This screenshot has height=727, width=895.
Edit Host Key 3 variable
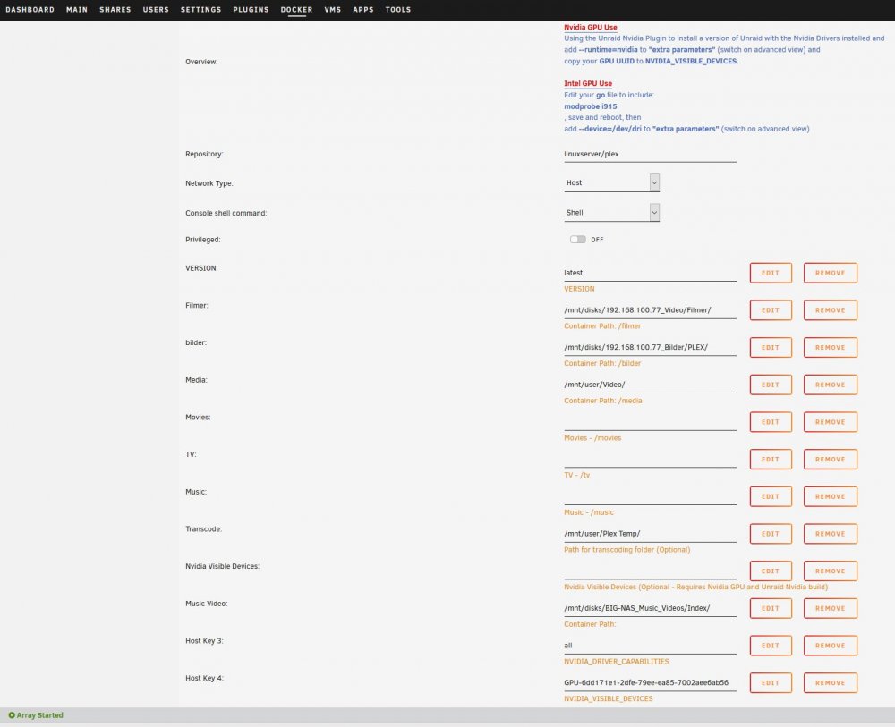coord(771,646)
